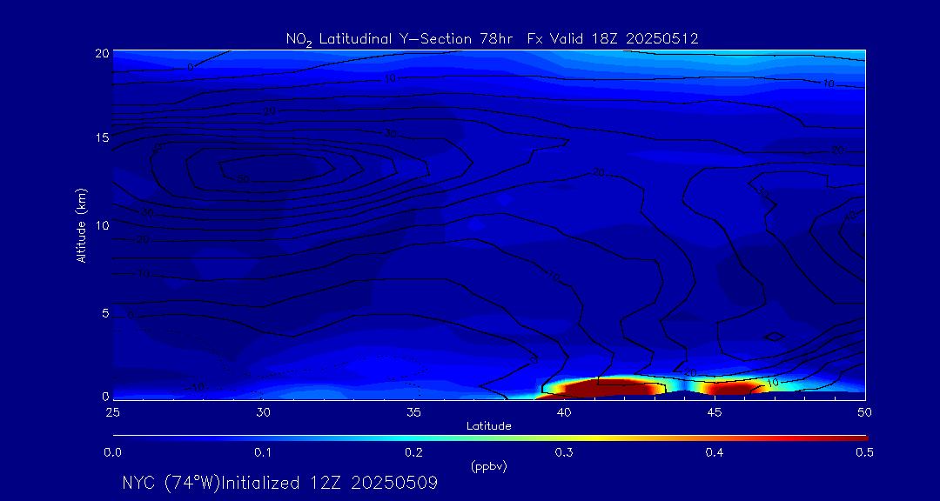Click the "Latitude" horizontal axis label
This screenshot has height=501, width=940.
click(x=489, y=427)
